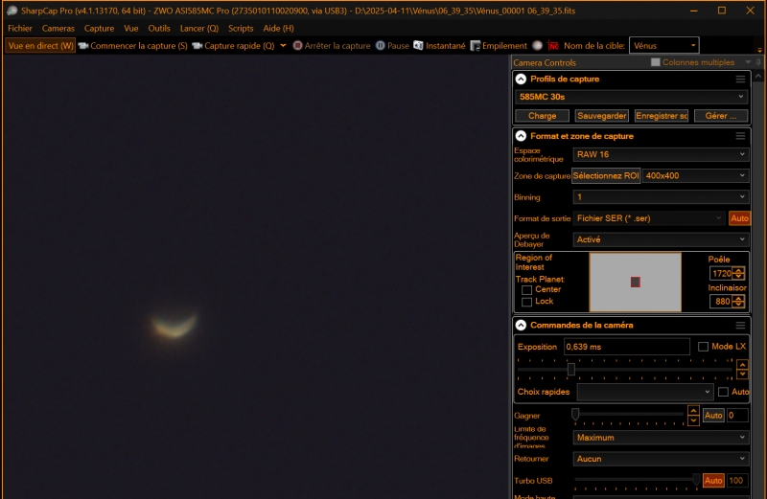Open the Scripts menu
The width and height of the screenshot is (767, 499).
[241, 29]
